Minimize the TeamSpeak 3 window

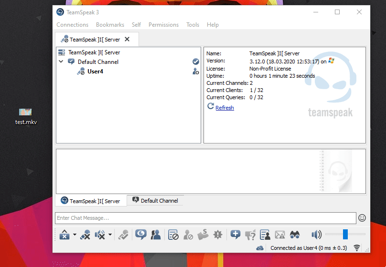point(316,12)
